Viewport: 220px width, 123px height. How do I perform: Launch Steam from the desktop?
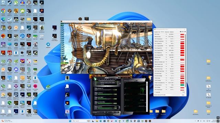click(x=10, y=3)
